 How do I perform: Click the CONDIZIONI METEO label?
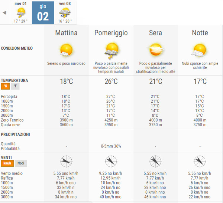tap(17, 48)
